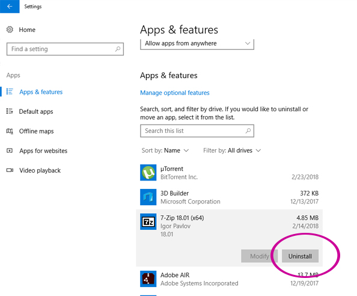This screenshot has width=357, height=296.
Task: Focus the Search this list field
Action: (197, 131)
